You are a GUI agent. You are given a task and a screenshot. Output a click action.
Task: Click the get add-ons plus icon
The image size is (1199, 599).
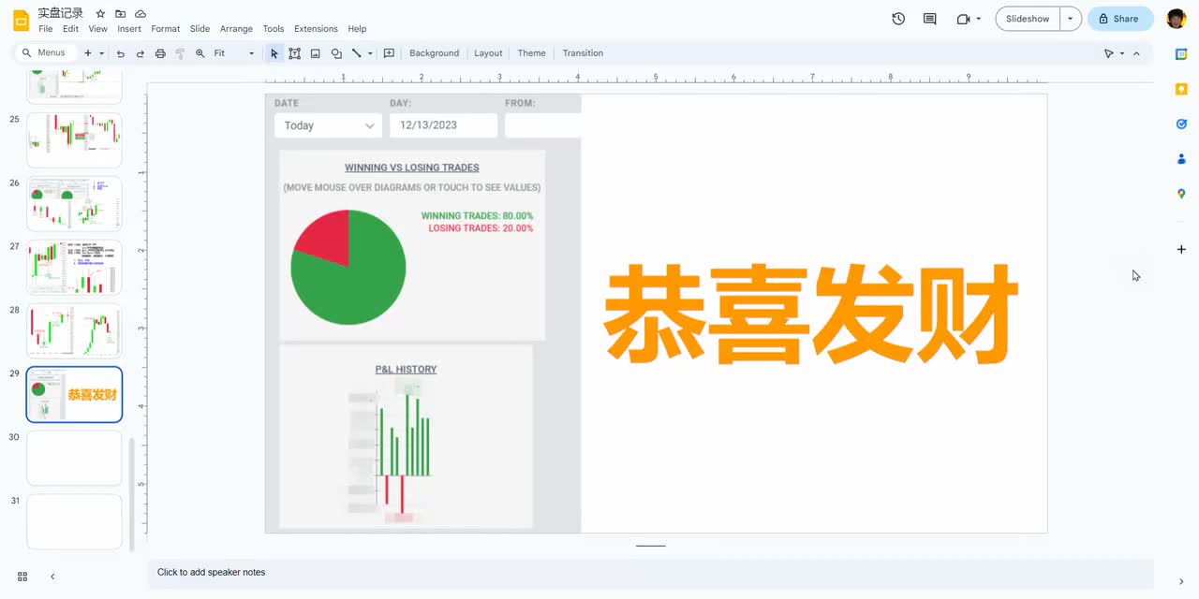[1181, 249]
